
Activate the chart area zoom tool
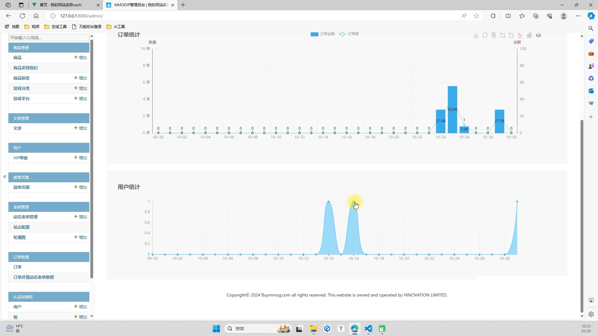[x=502, y=35]
